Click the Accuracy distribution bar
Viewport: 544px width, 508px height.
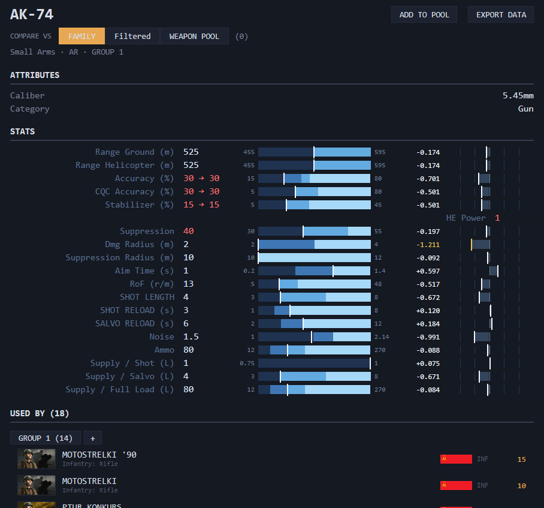tap(315, 179)
